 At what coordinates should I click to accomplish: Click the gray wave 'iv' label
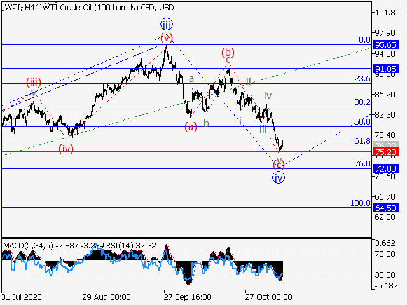268,95
